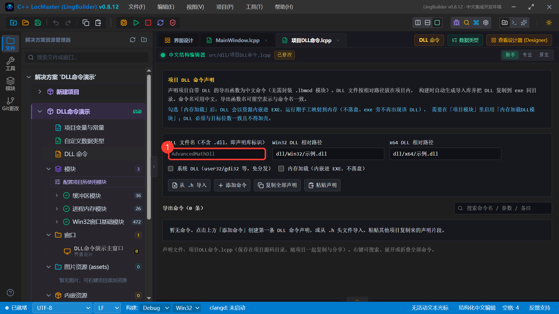Refresh the solution explorer panel

[133, 40]
